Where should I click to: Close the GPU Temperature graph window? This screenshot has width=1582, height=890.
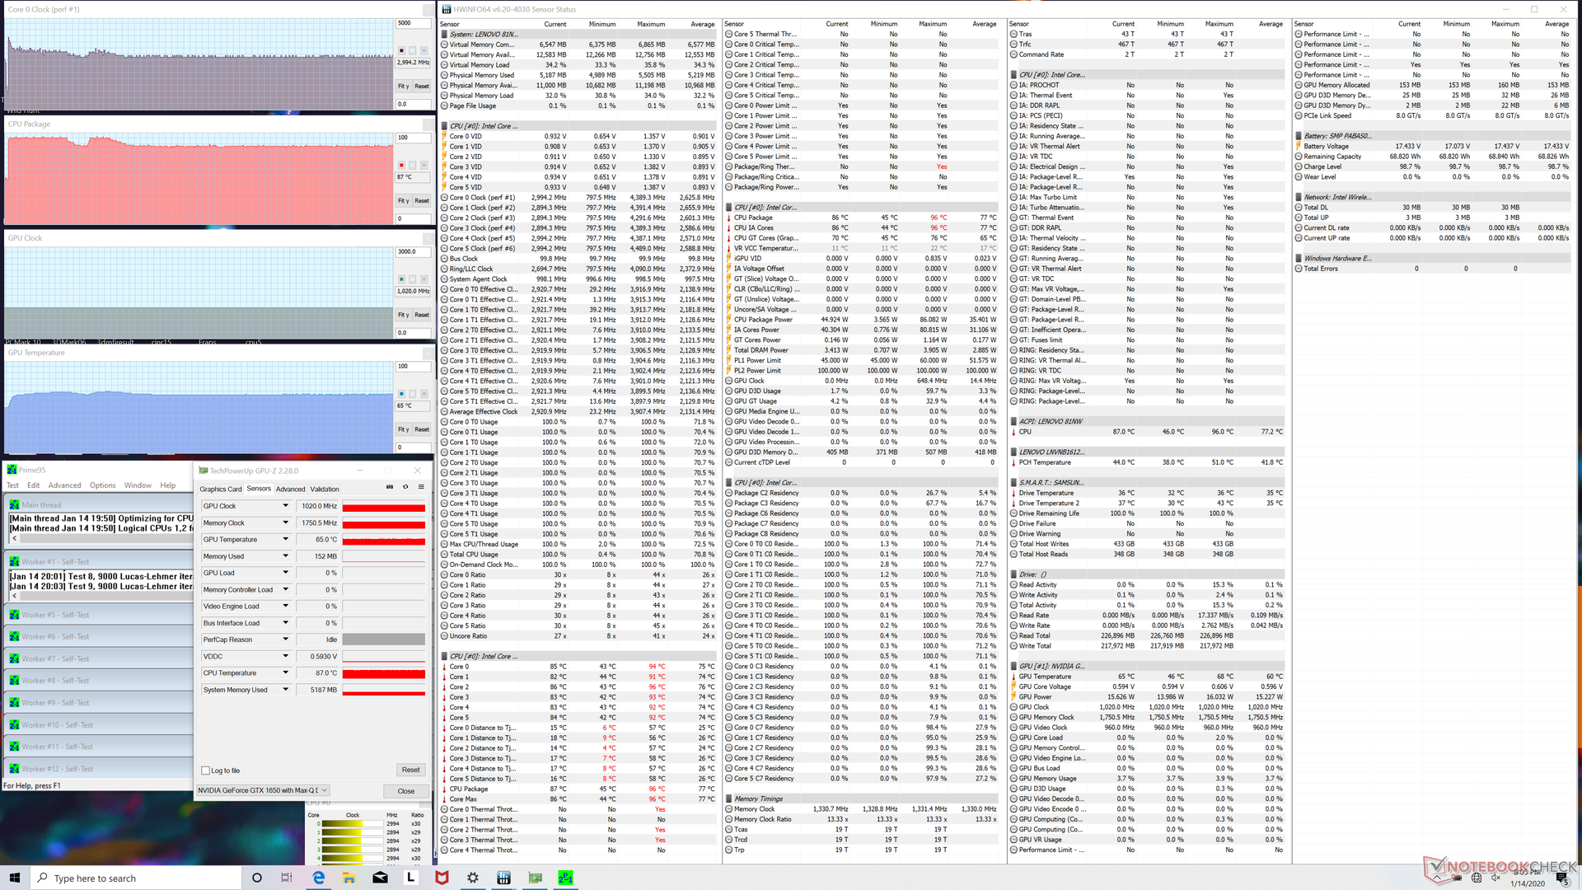coord(428,353)
